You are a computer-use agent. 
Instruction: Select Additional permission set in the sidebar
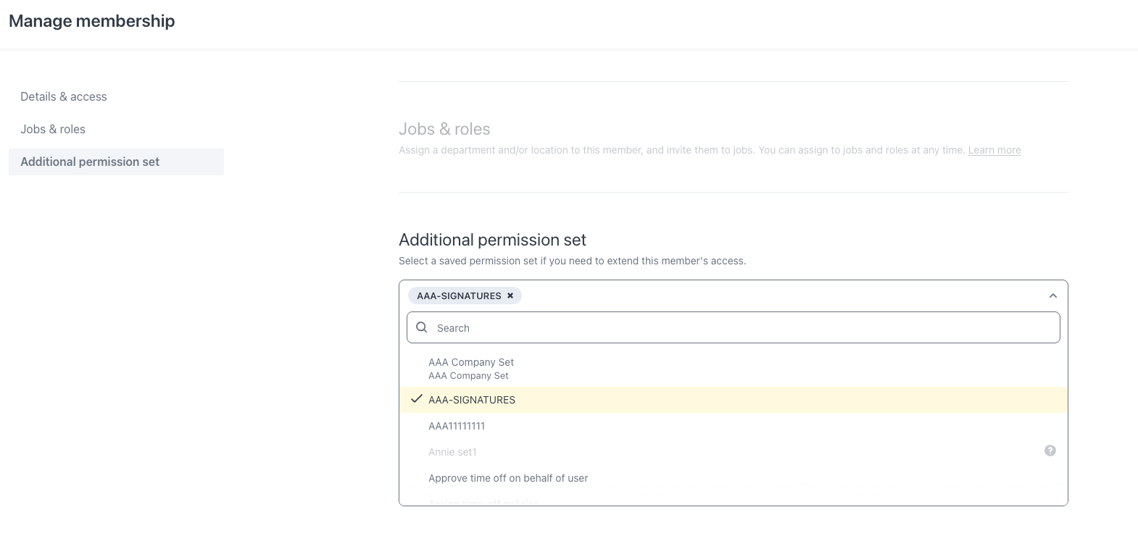coord(90,162)
